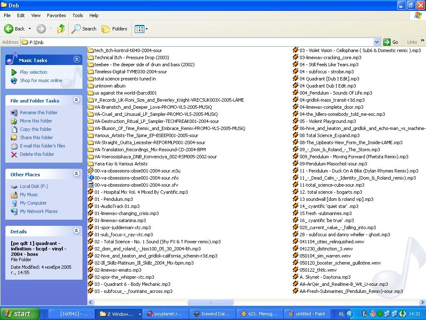This screenshot has width=426, height=320.
Task: Select the 01 - Pendulum.mp3 file icon
Action: [x=91, y=199]
